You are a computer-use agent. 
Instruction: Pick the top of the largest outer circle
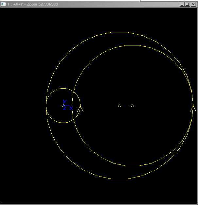coord(120,32)
